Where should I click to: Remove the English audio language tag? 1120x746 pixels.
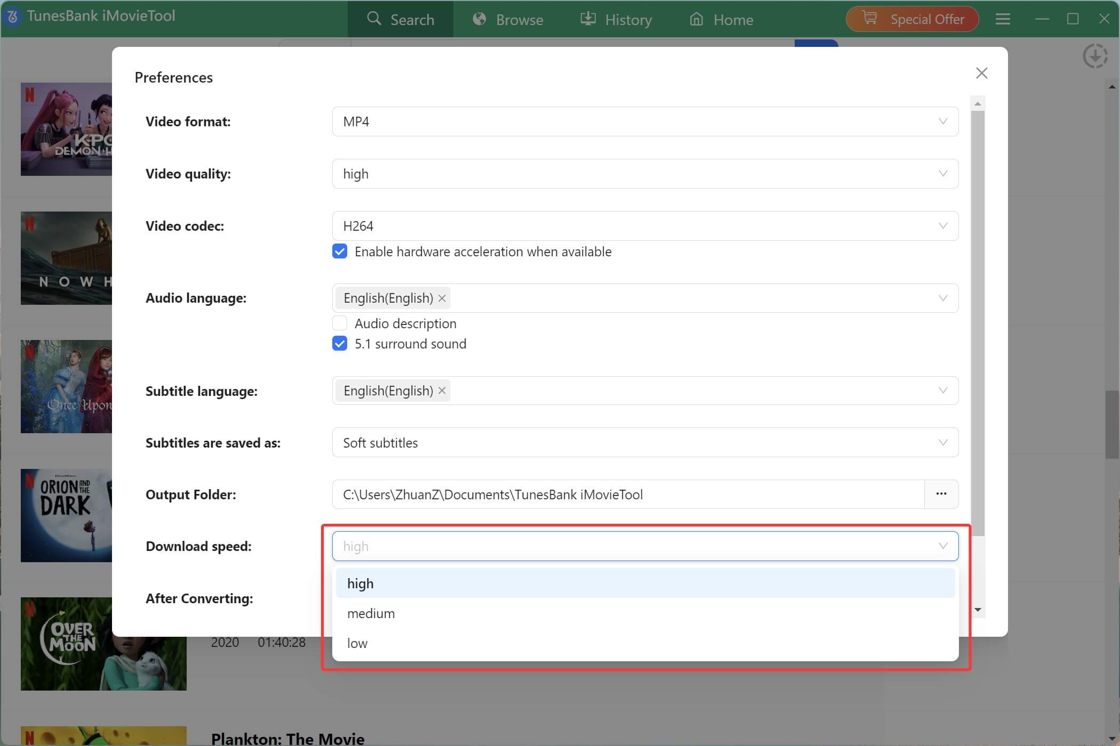442,298
